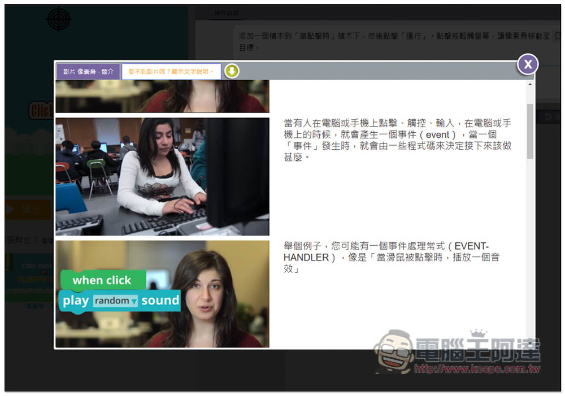Screen dimensions: 565x396
Task: Click the EVENT-HANDLER example text paragraph
Action: 391,257
